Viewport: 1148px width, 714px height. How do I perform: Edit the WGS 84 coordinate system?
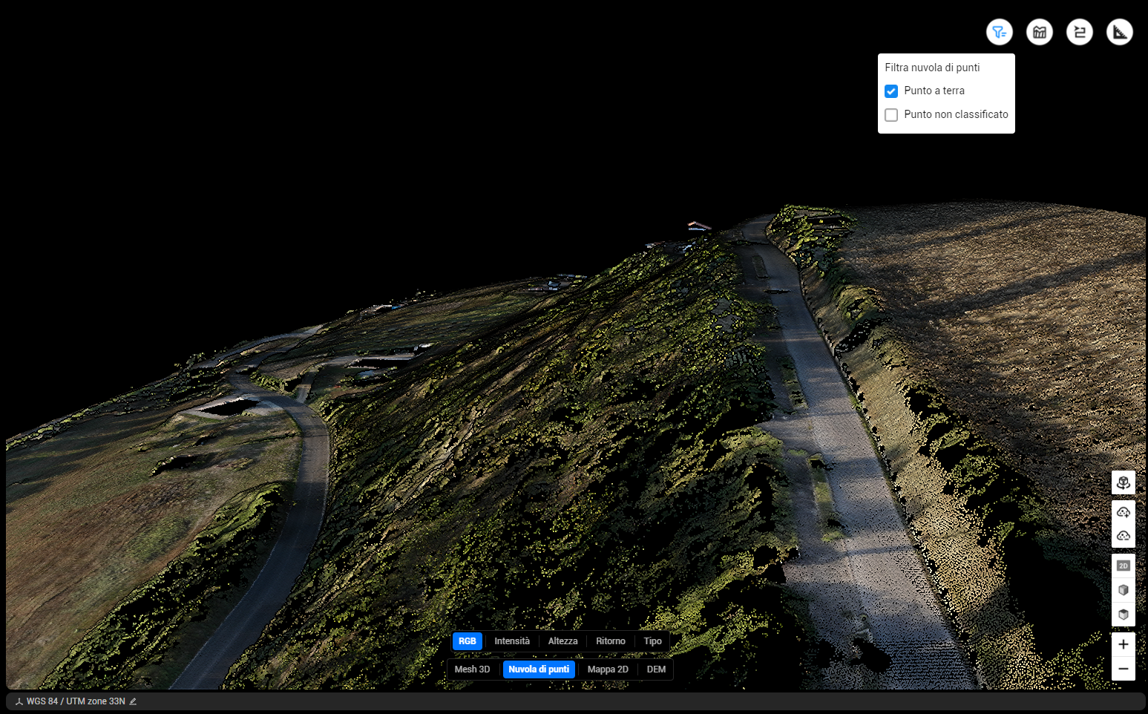click(133, 701)
